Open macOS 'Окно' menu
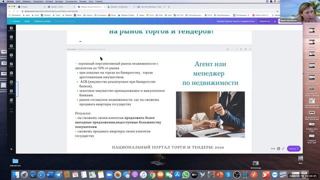Viewport: 320px width, 180px height. coord(91,1)
